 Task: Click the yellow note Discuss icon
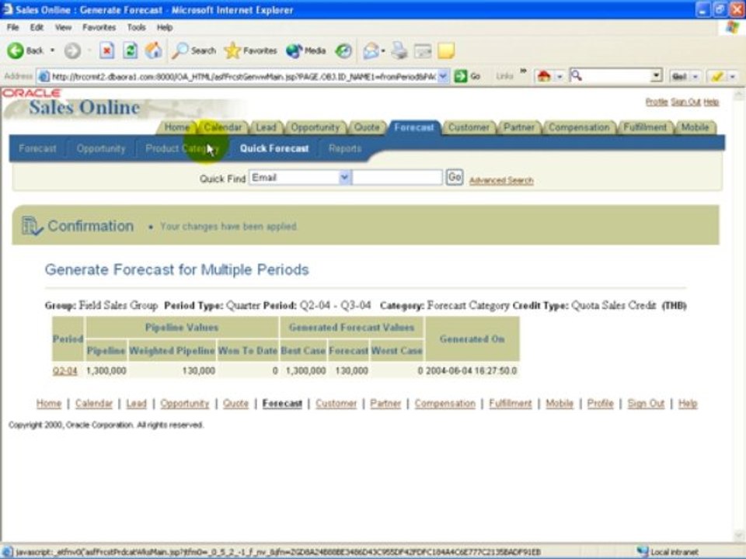pyautogui.click(x=446, y=50)
